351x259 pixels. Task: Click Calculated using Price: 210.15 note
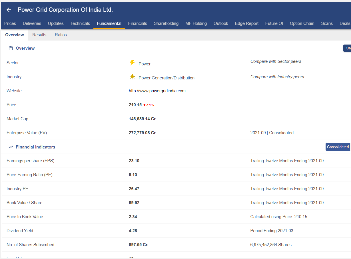coord(279,217)
